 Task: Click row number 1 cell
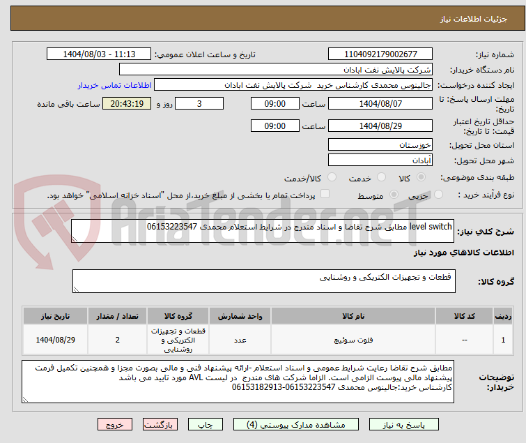[503, 340]
